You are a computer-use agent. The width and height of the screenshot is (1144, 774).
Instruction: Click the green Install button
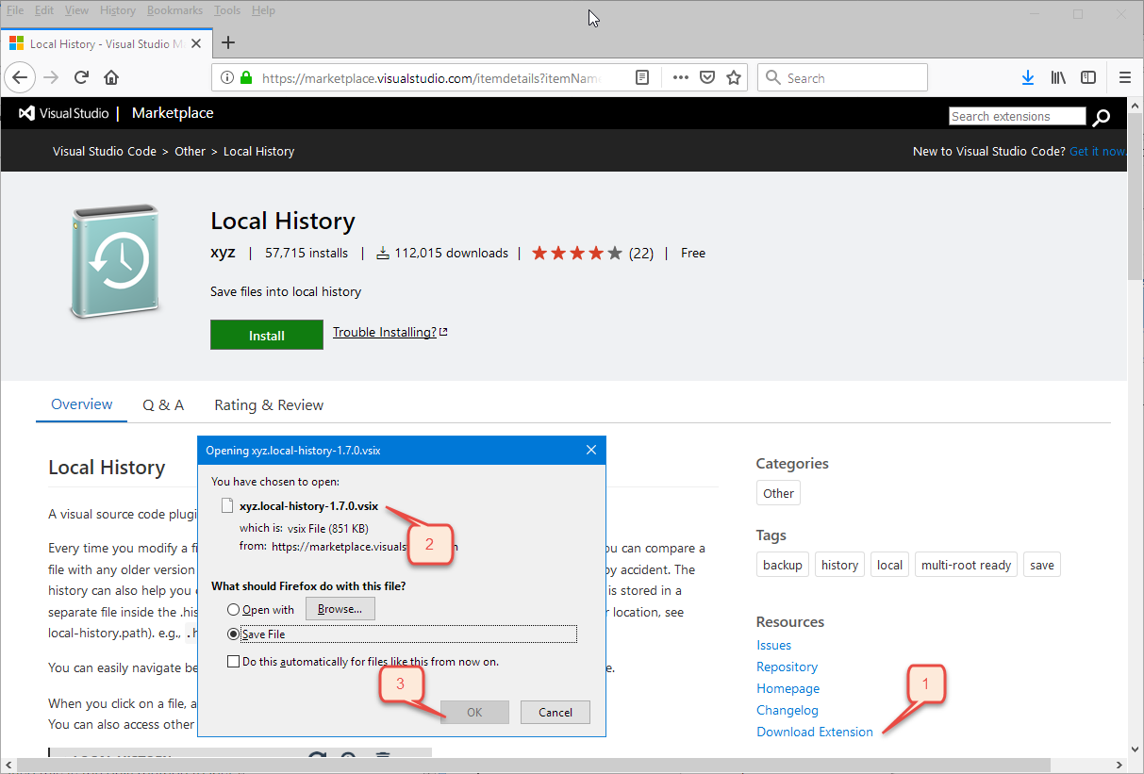point(267,336)
